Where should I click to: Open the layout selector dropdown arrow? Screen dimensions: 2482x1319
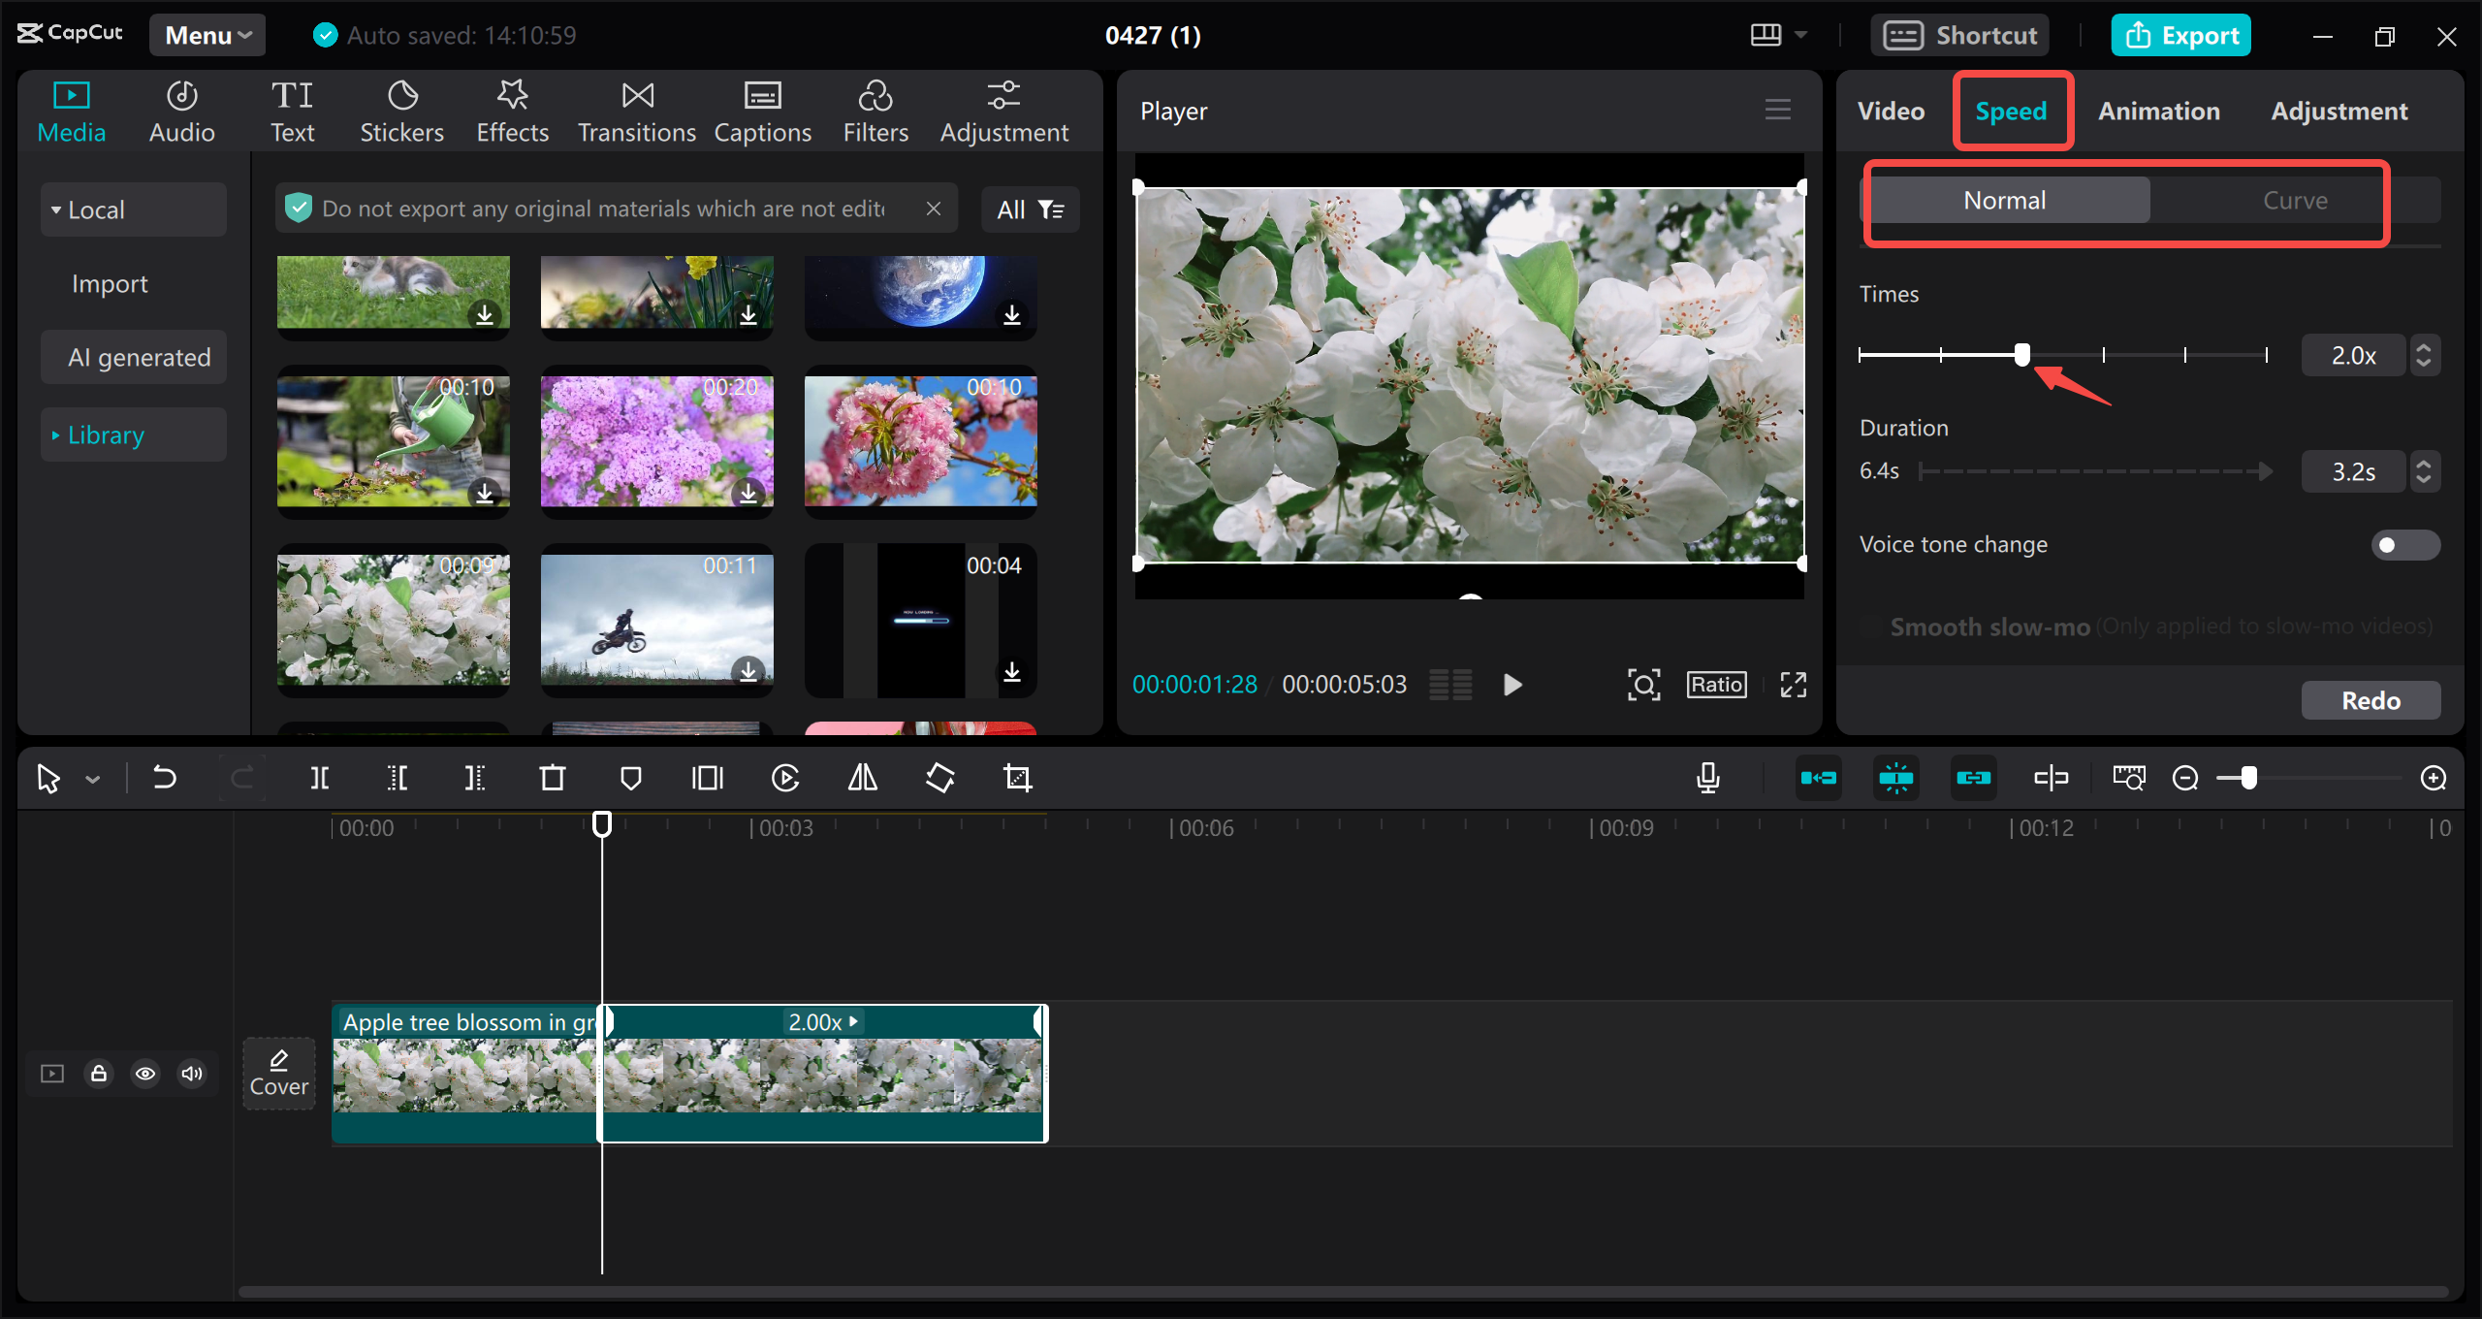point(1800,35)
